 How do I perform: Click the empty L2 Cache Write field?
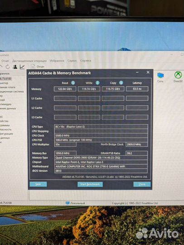pyautogui.click(x=89, y=108)
